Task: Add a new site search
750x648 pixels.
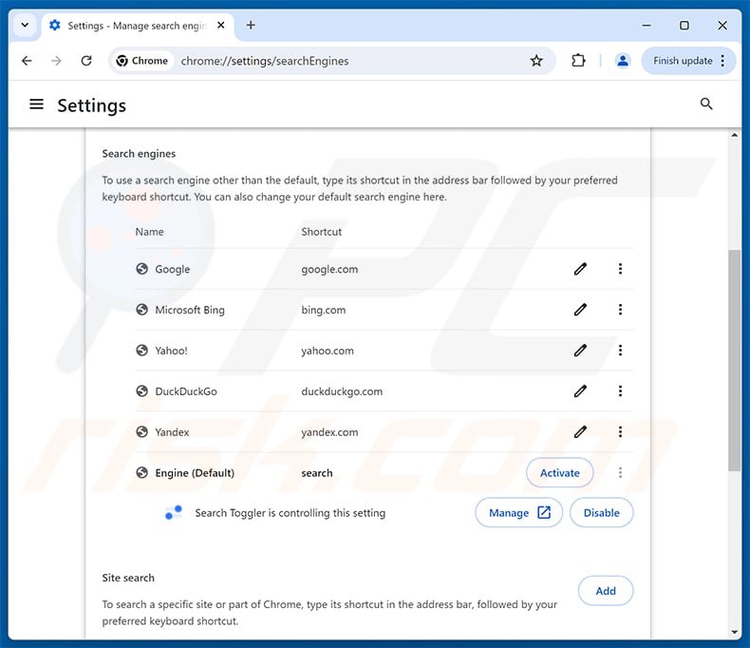Action: tap(606, 591)
